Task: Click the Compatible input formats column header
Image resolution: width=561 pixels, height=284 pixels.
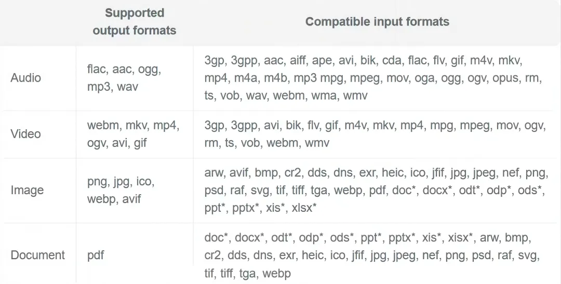Action: pos(377,21)
